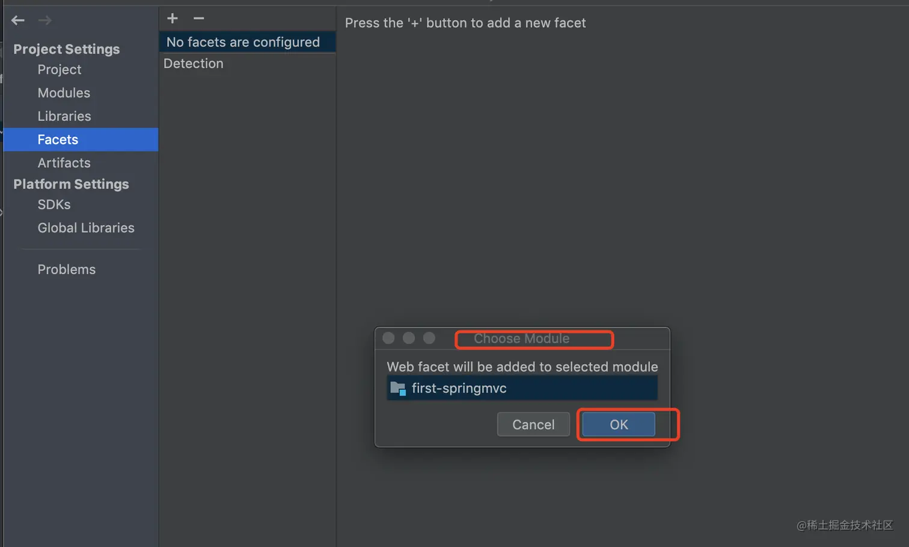This screenshot has height=547, width=909.
Task: Go back with the left arrow icon
Action: pyautogui.click(x=18, y=20)
